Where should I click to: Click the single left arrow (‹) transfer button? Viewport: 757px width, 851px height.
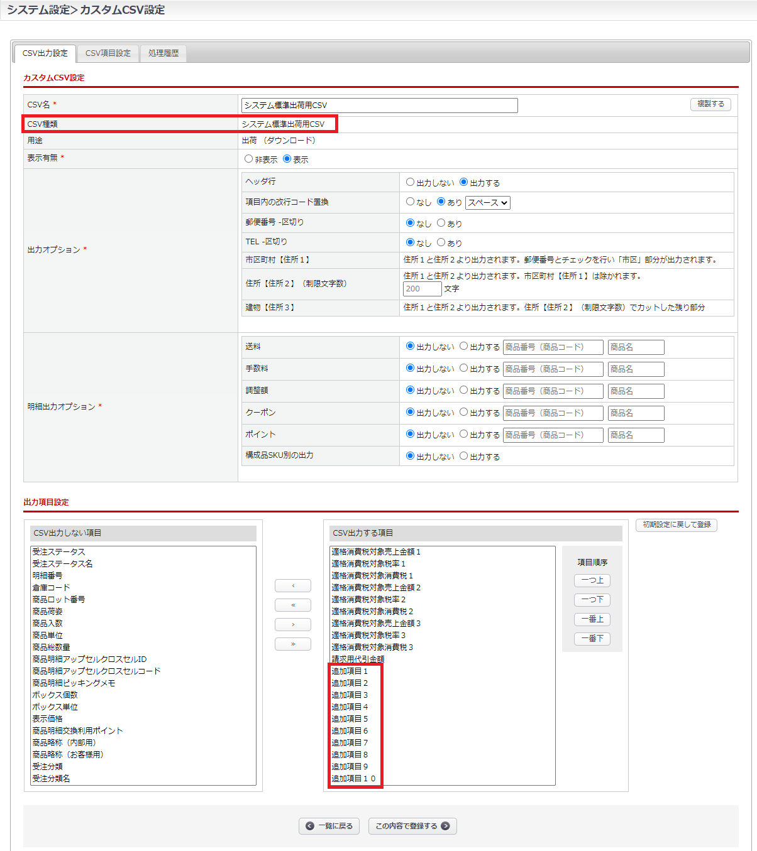pyautogui.click(x=292, y=586)
